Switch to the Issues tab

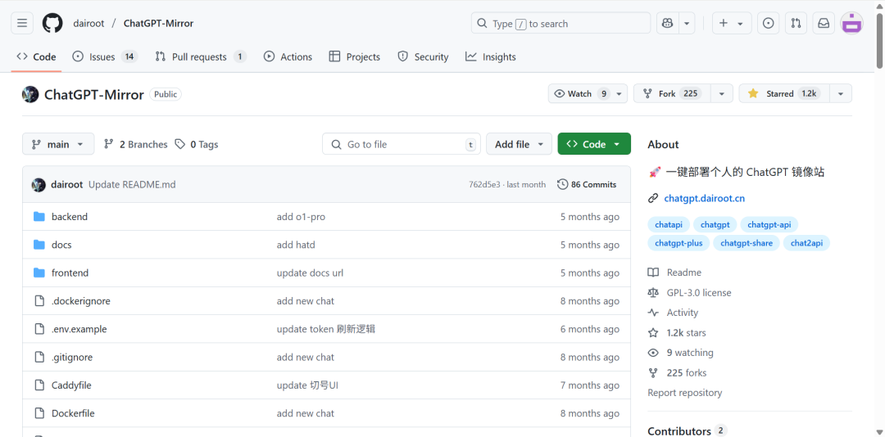[104, 56]
